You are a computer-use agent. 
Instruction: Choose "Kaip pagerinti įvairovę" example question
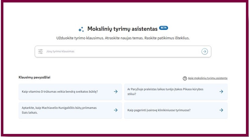pos(159,110)
